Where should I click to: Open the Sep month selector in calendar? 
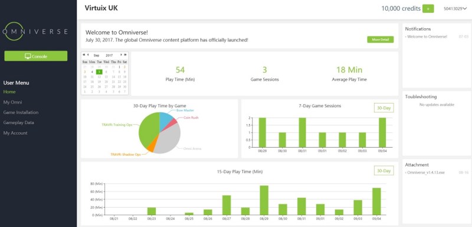point(97,55)
